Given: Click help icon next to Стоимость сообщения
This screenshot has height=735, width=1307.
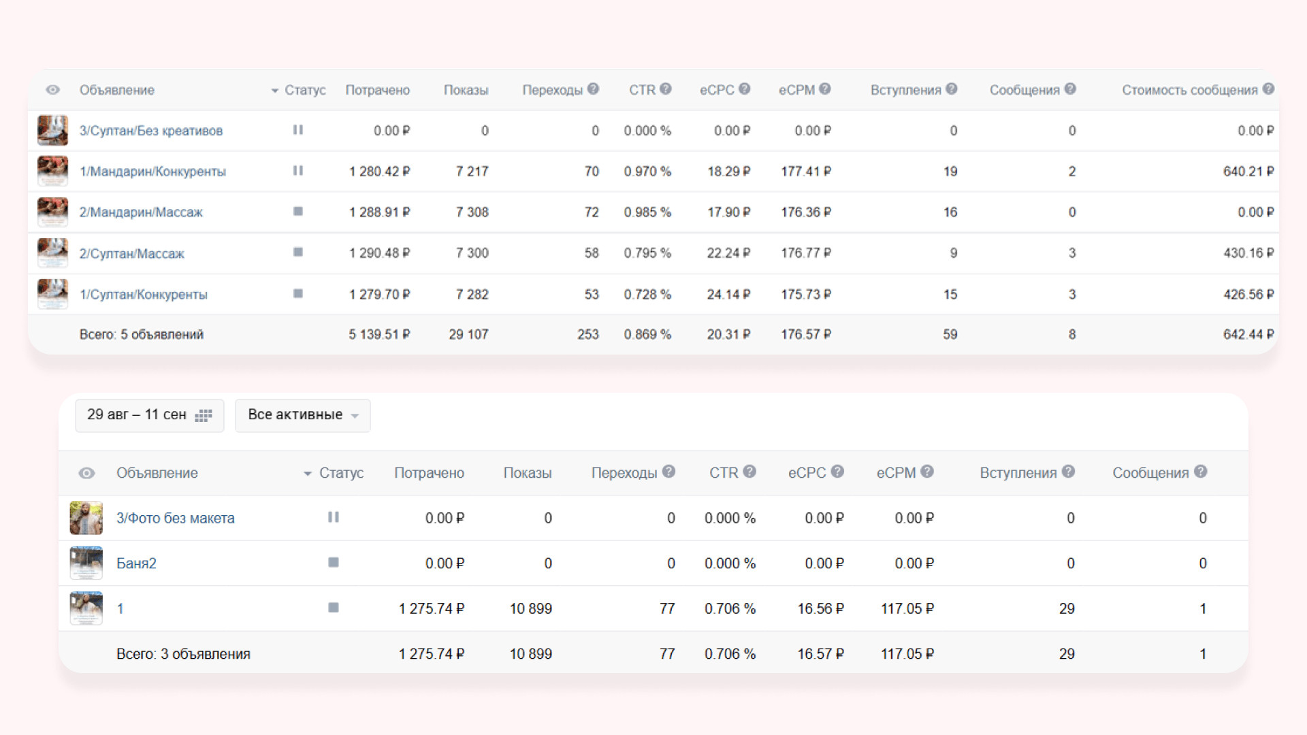Looking at the screenshot, I should [1268, 89].
